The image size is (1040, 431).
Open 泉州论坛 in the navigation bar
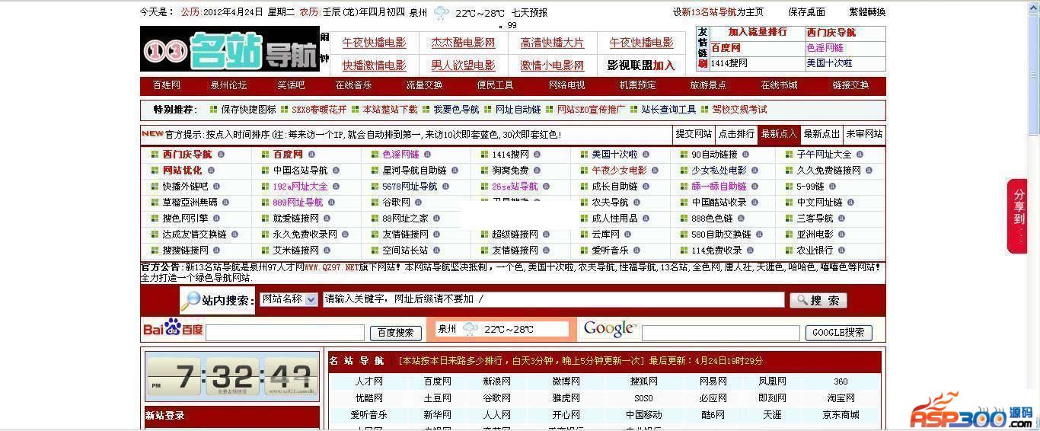coord(229,85)
